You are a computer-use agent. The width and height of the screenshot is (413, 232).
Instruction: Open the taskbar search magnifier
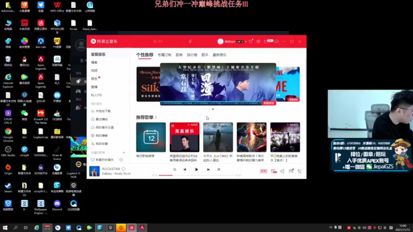[15, 227]
